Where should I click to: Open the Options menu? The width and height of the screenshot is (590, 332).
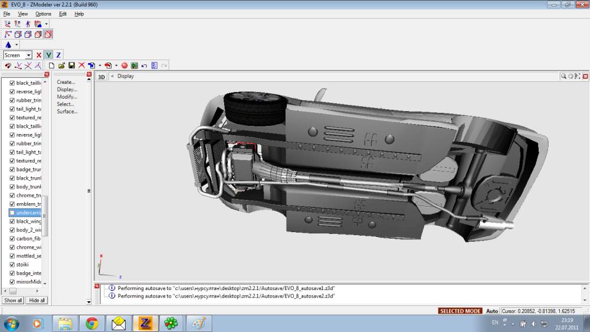tap(43, 14)
